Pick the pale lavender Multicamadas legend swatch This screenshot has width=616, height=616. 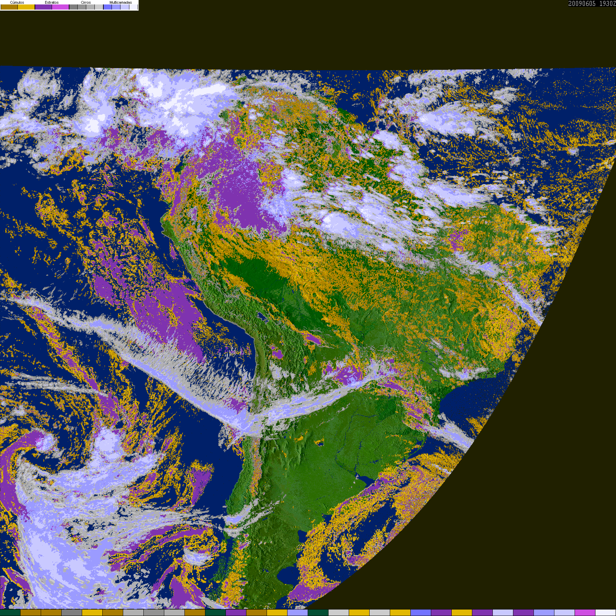125,7
